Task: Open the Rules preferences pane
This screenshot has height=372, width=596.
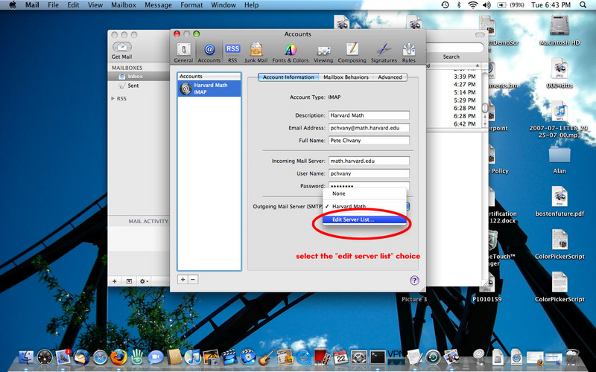Action: pyautogui.click(x=409, y=51)
